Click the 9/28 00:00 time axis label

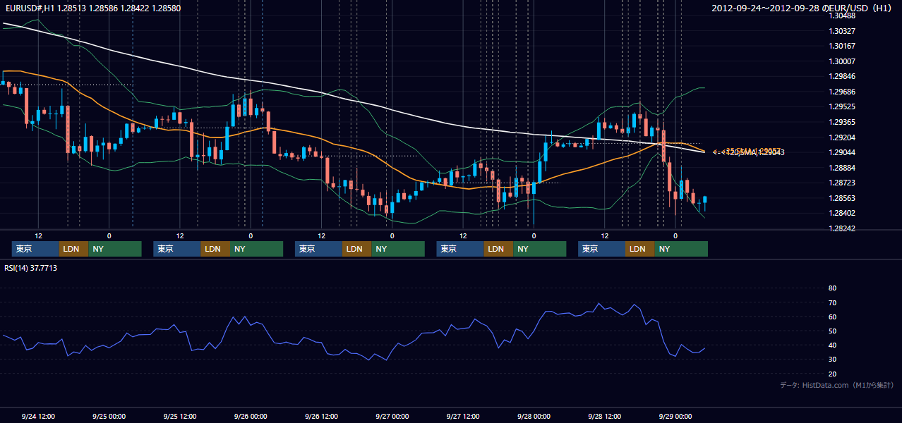coord(534,416)
